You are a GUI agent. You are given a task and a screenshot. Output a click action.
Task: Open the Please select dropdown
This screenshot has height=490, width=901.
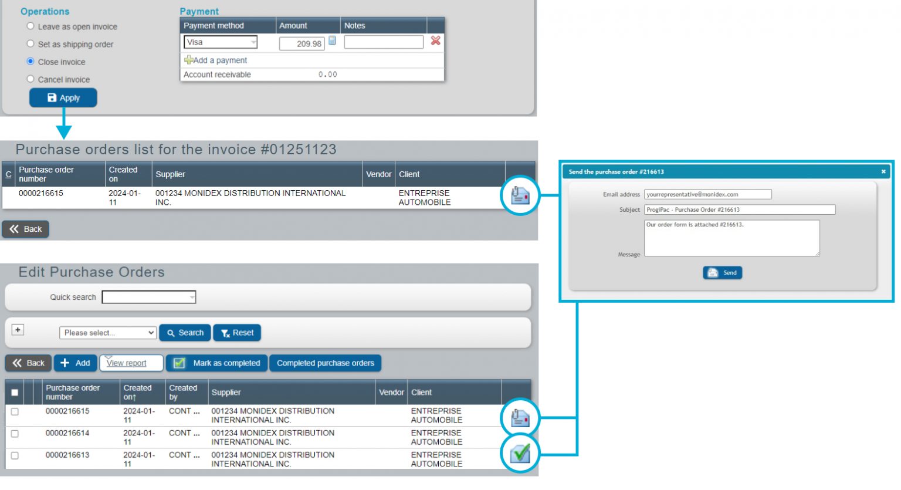click(108, 333)
